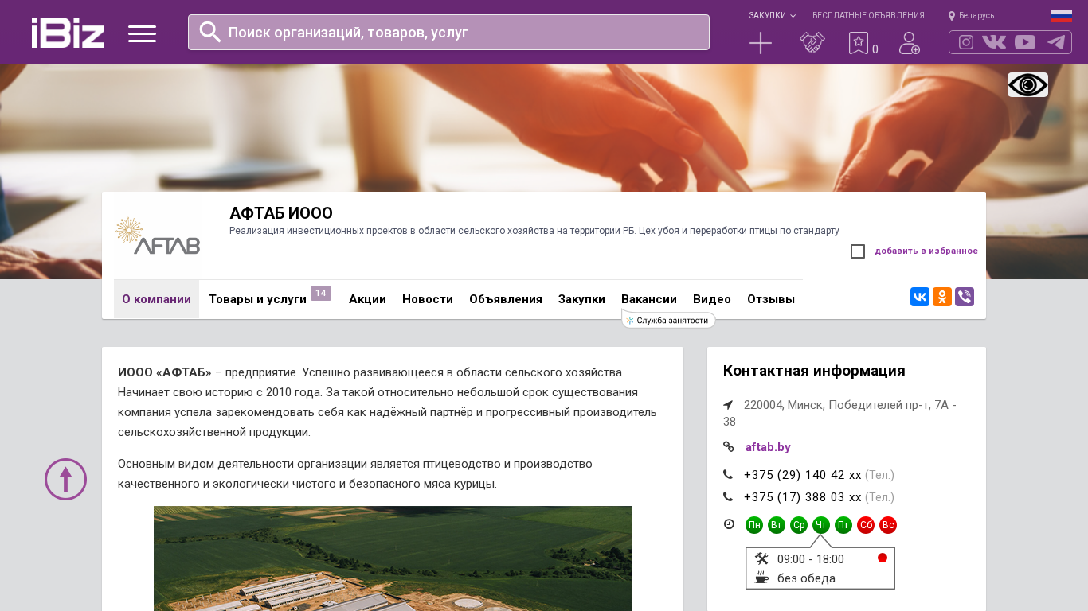Check the 'добавить в избранное' checkbox

point(858,251)
